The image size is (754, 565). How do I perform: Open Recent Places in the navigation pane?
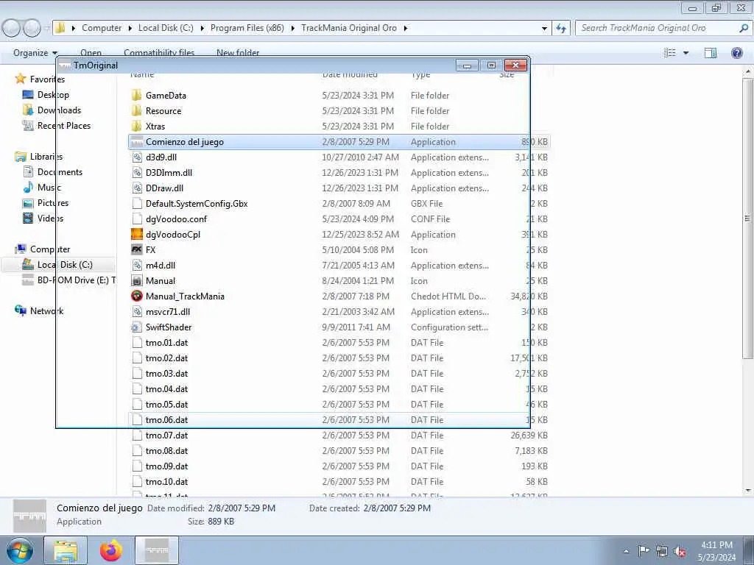point(64,125)
